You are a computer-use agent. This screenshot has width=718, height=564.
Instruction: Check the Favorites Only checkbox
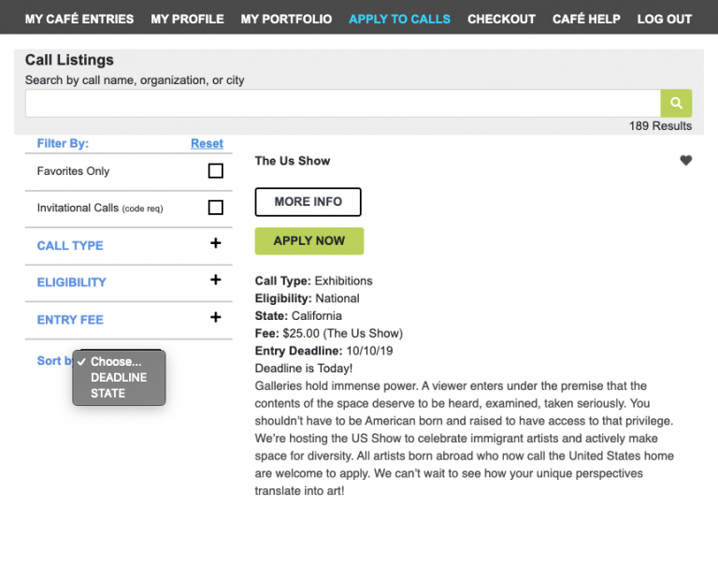tap(215, 171)
